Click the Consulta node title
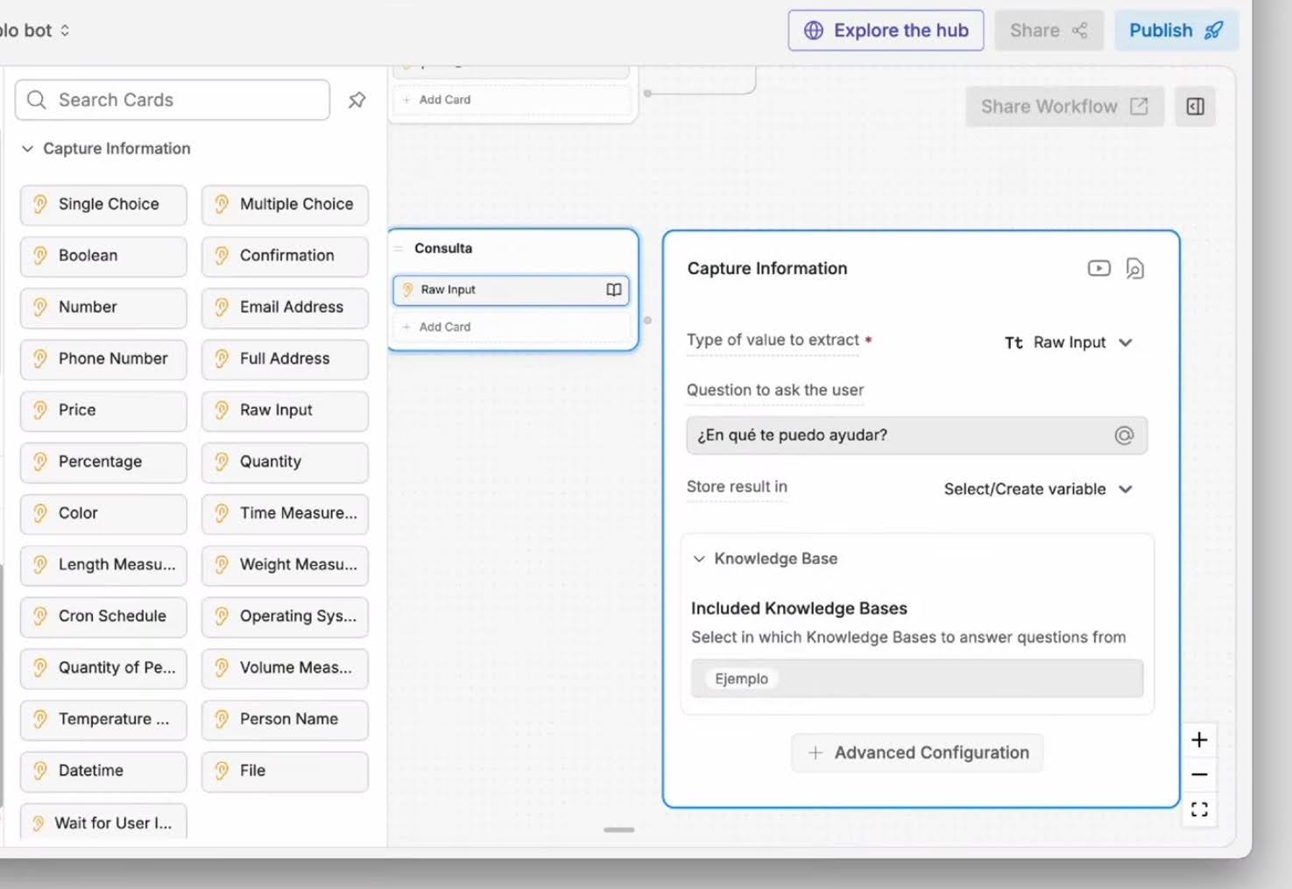 tap(443, 249)
